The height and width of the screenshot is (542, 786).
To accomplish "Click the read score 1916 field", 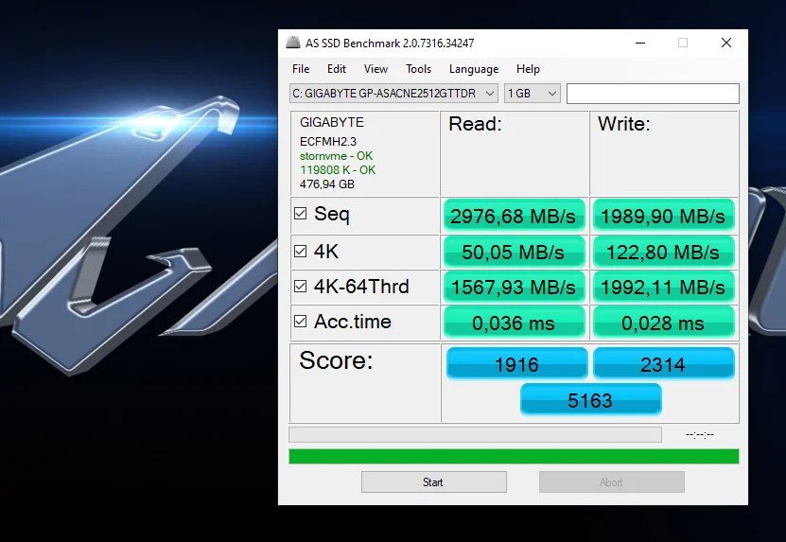I will click(x=515, y=364).
